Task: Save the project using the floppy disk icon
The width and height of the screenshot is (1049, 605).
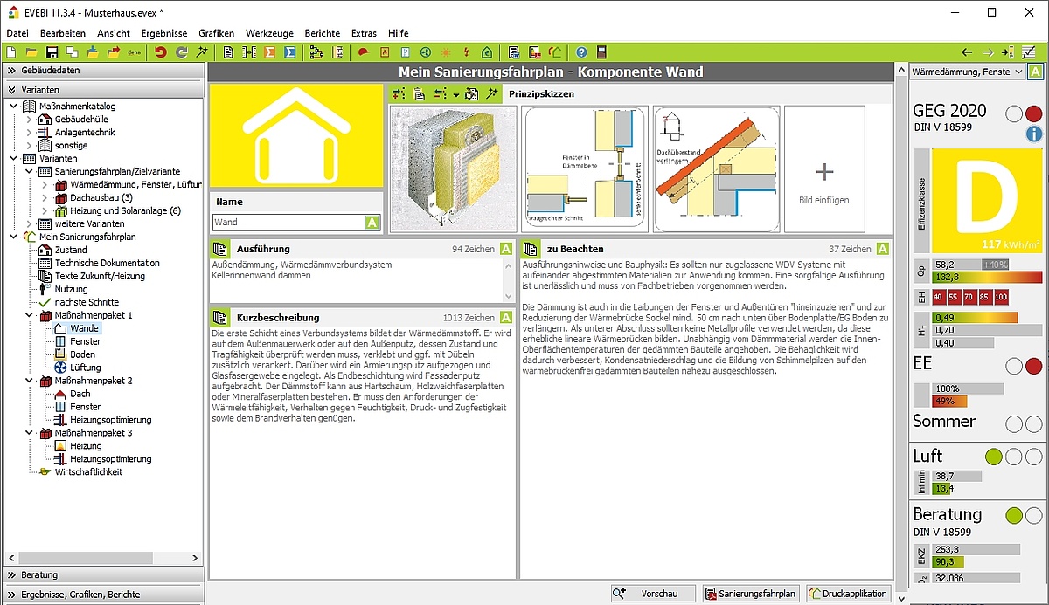Action: point(51,52)
